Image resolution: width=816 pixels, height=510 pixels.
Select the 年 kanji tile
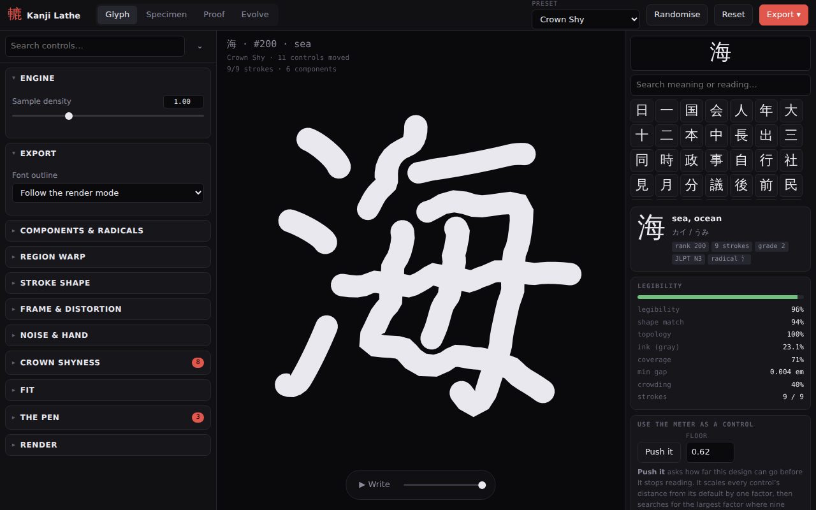(x=766, y=110)
